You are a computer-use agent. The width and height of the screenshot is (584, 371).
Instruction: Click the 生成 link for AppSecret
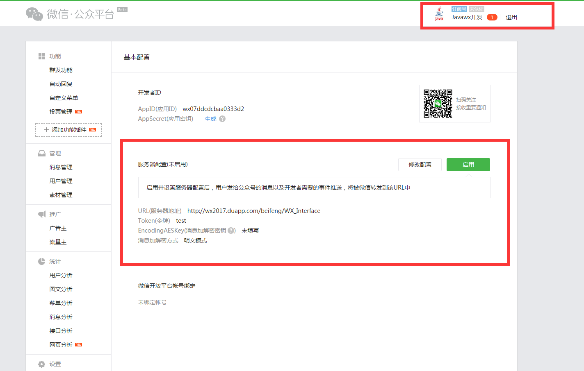(210, 119)
